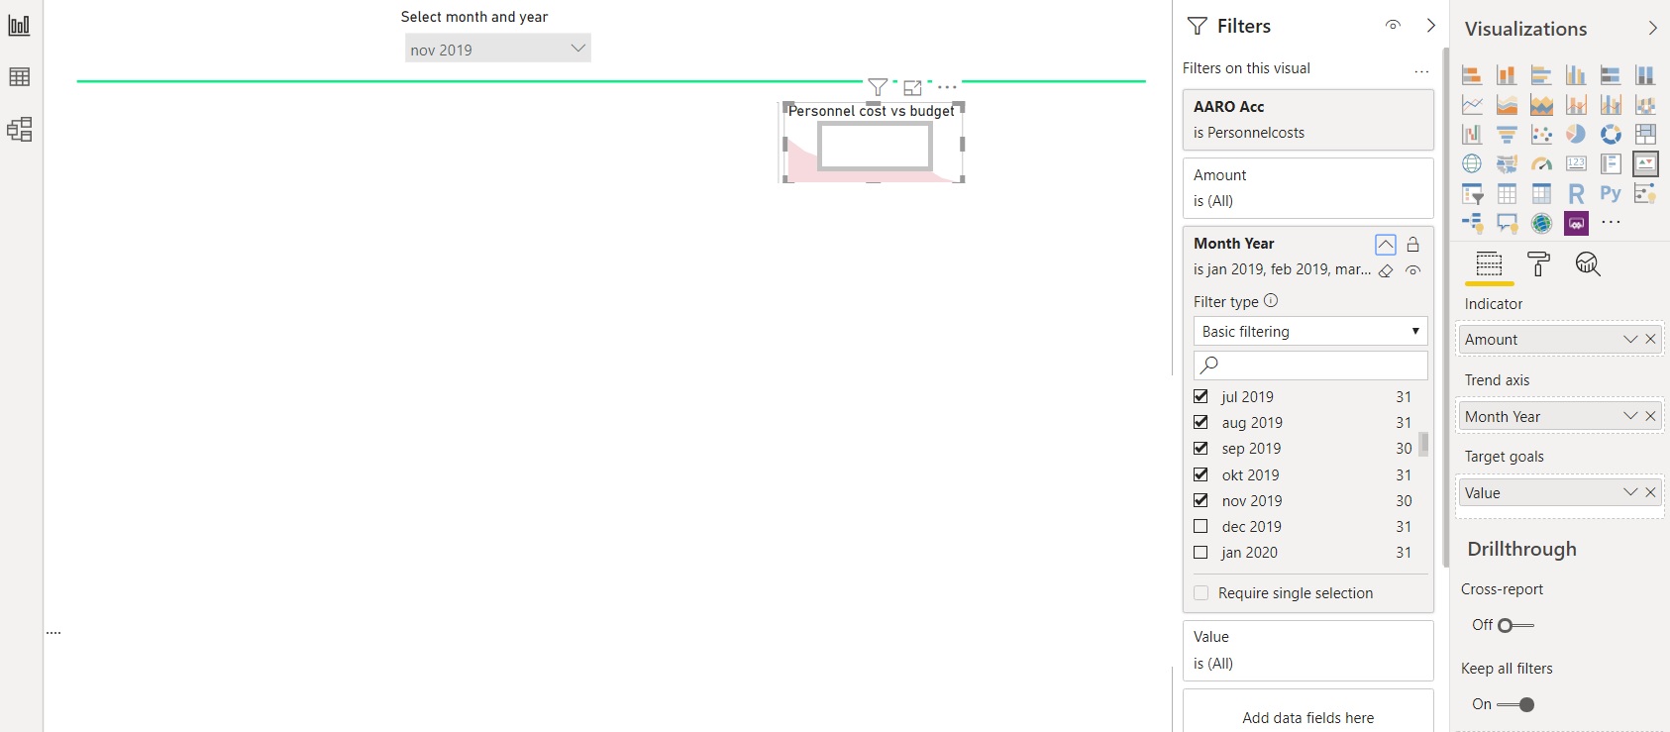Click the filter search box

pyautogui.click(x=1310, y=365)
